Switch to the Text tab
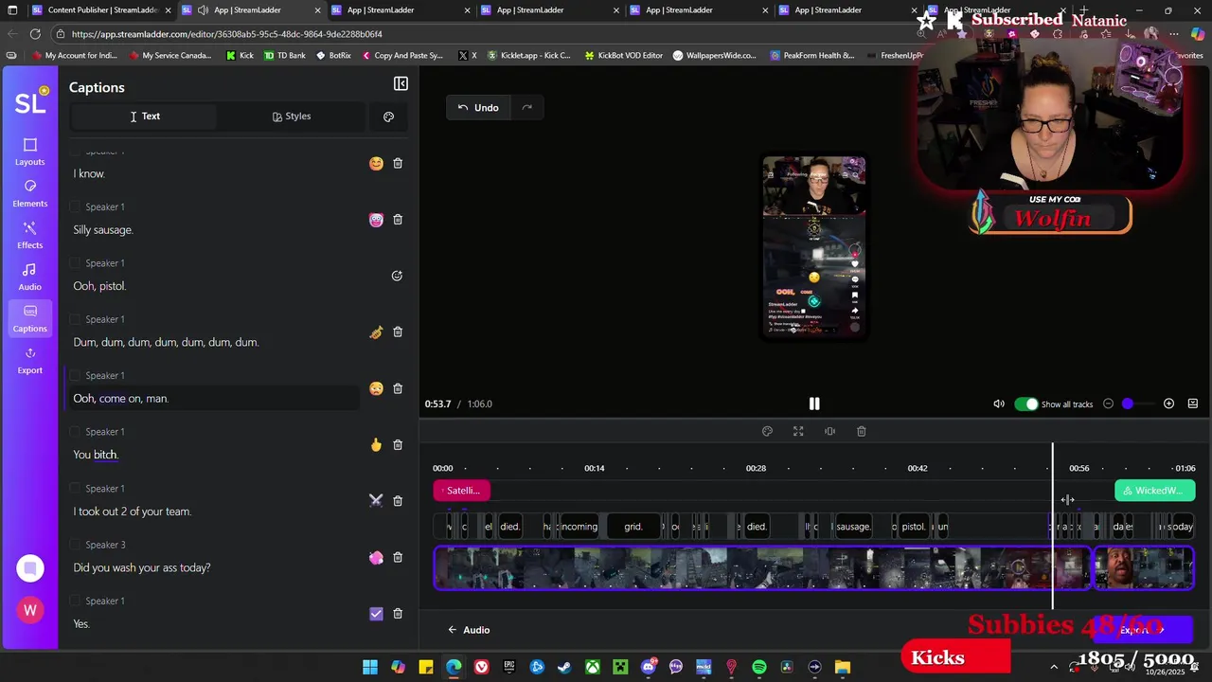 tap(143, 117)
